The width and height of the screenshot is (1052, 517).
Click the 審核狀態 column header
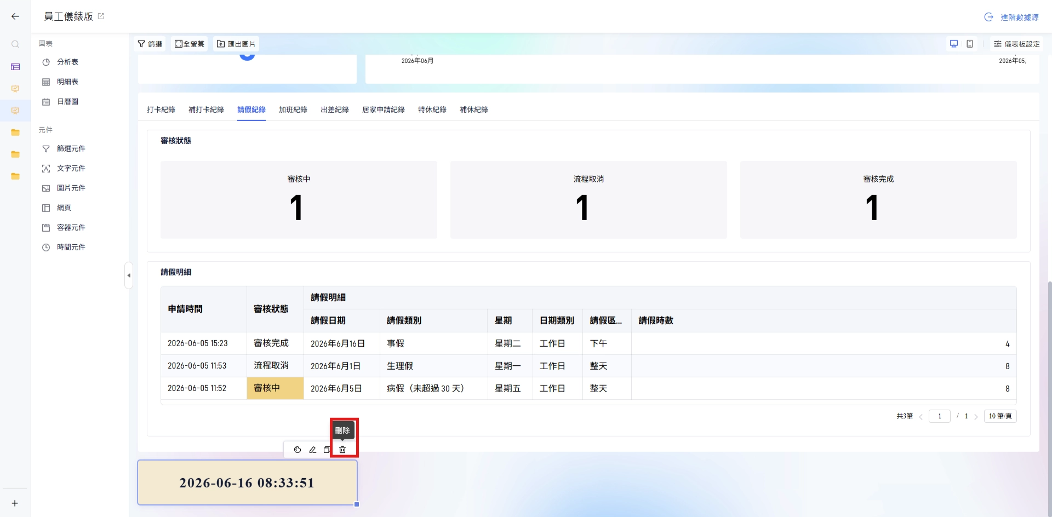coord(275,309)
